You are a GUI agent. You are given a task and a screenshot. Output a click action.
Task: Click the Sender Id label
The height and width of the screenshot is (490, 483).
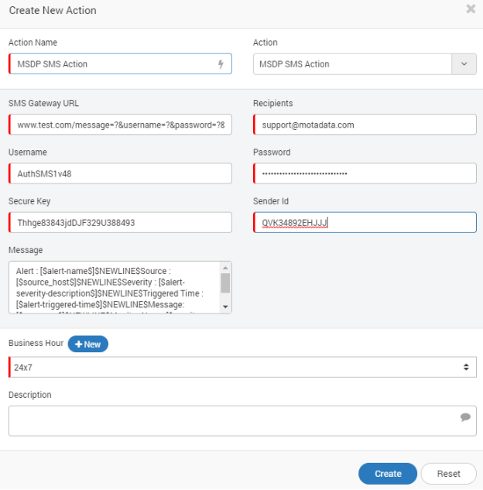tap(271, 201)
